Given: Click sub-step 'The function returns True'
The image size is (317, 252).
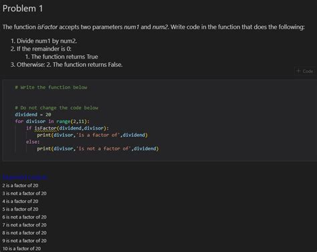Looking at the screenshot, I should pos(64,57).
